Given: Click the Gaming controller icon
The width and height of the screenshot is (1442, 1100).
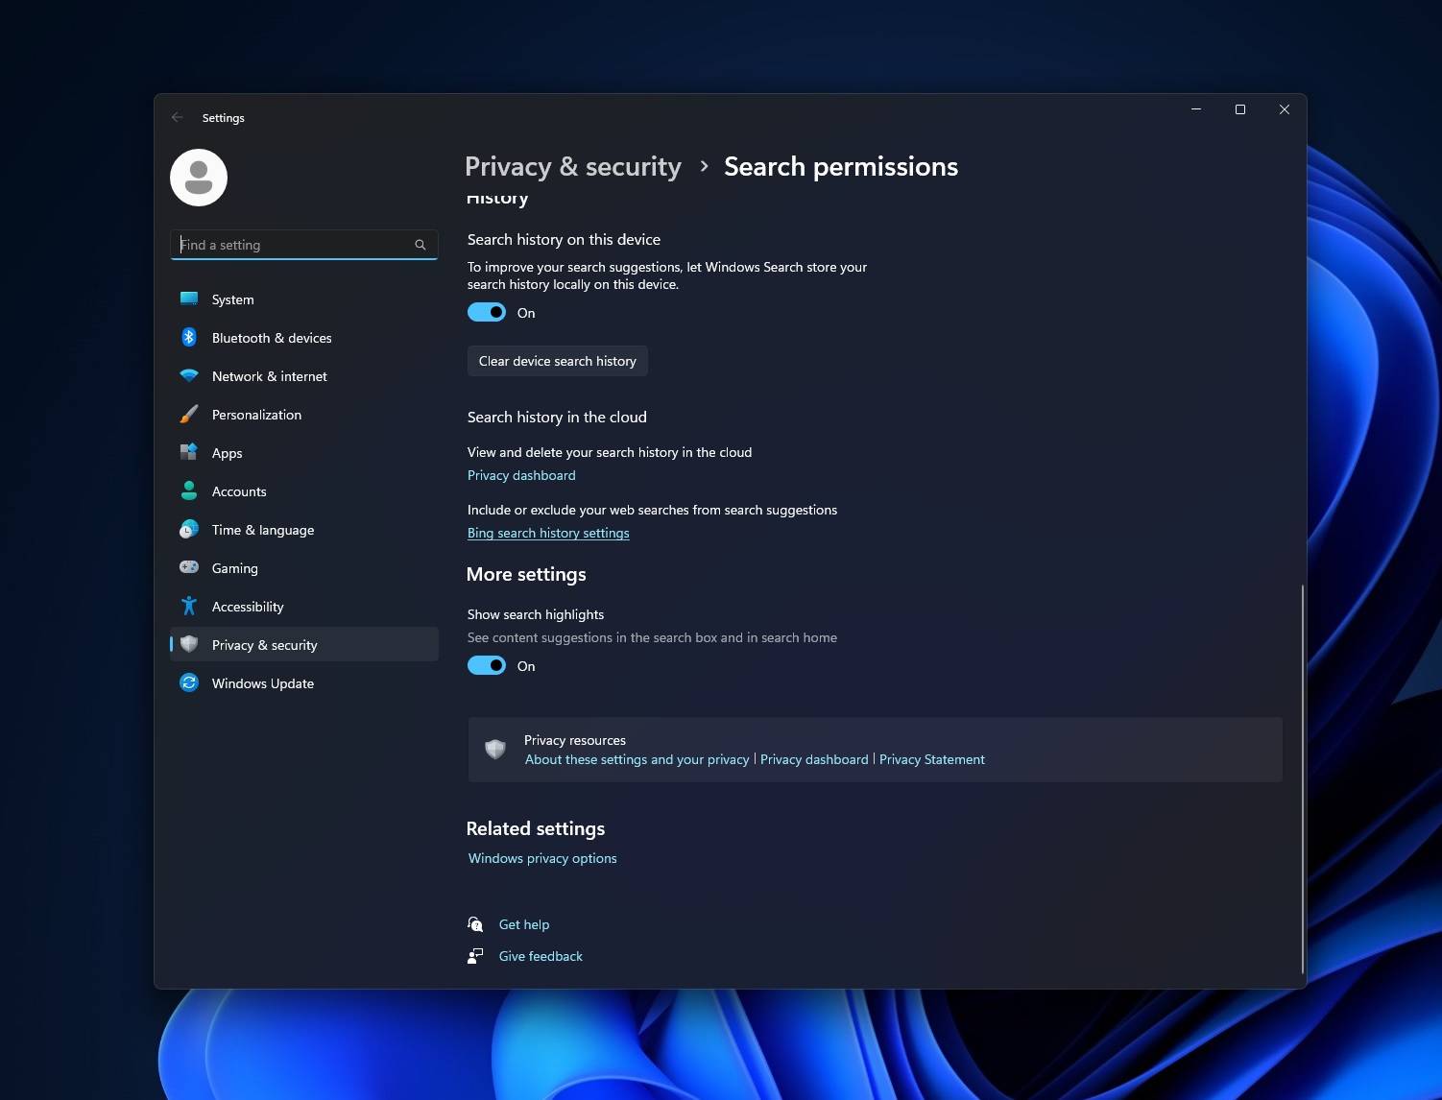Looking at the screenshot, I should (189, 567).
